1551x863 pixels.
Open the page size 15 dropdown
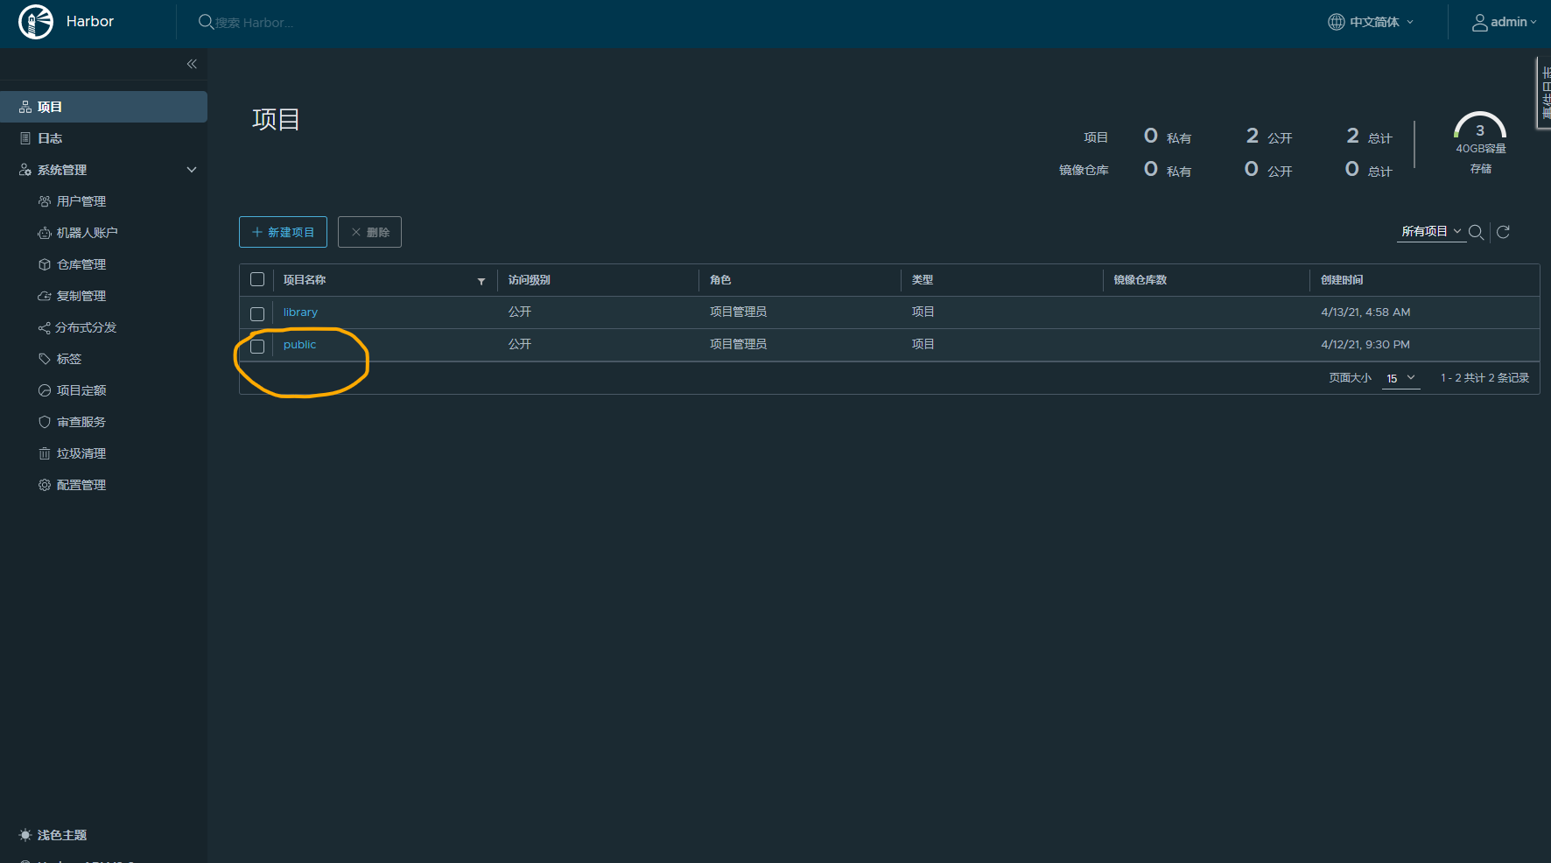1400,378
